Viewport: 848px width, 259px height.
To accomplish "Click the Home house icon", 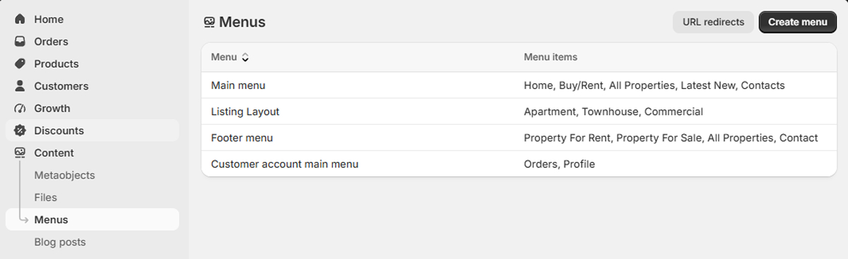I will pyautogui.click(x=20, y=19).
